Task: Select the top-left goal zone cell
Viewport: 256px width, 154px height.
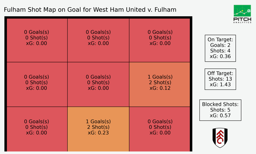Action: (x=37, y=40)
